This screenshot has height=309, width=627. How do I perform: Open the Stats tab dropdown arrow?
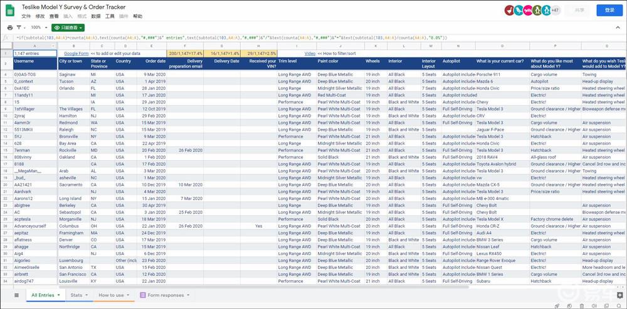[x=87, y=295]
